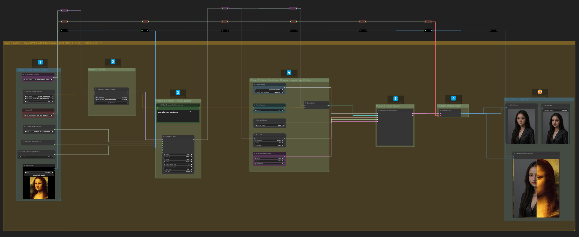Click the emoji face icon above Check Result

pos(540,92)
